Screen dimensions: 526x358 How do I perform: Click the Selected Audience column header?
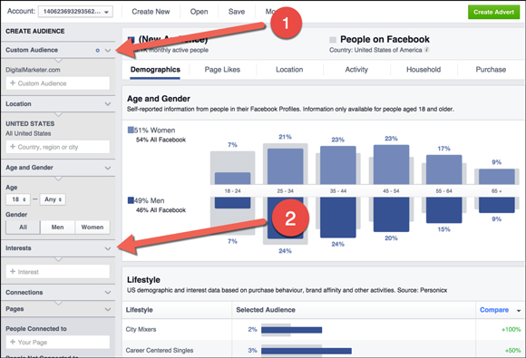click(266, 310)
